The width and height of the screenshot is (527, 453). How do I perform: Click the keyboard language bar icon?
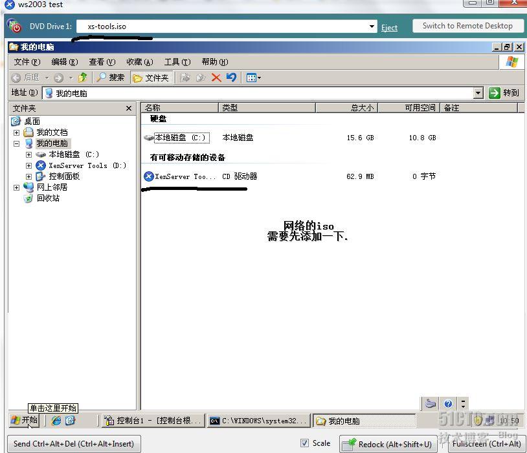(x=431, y=403)
